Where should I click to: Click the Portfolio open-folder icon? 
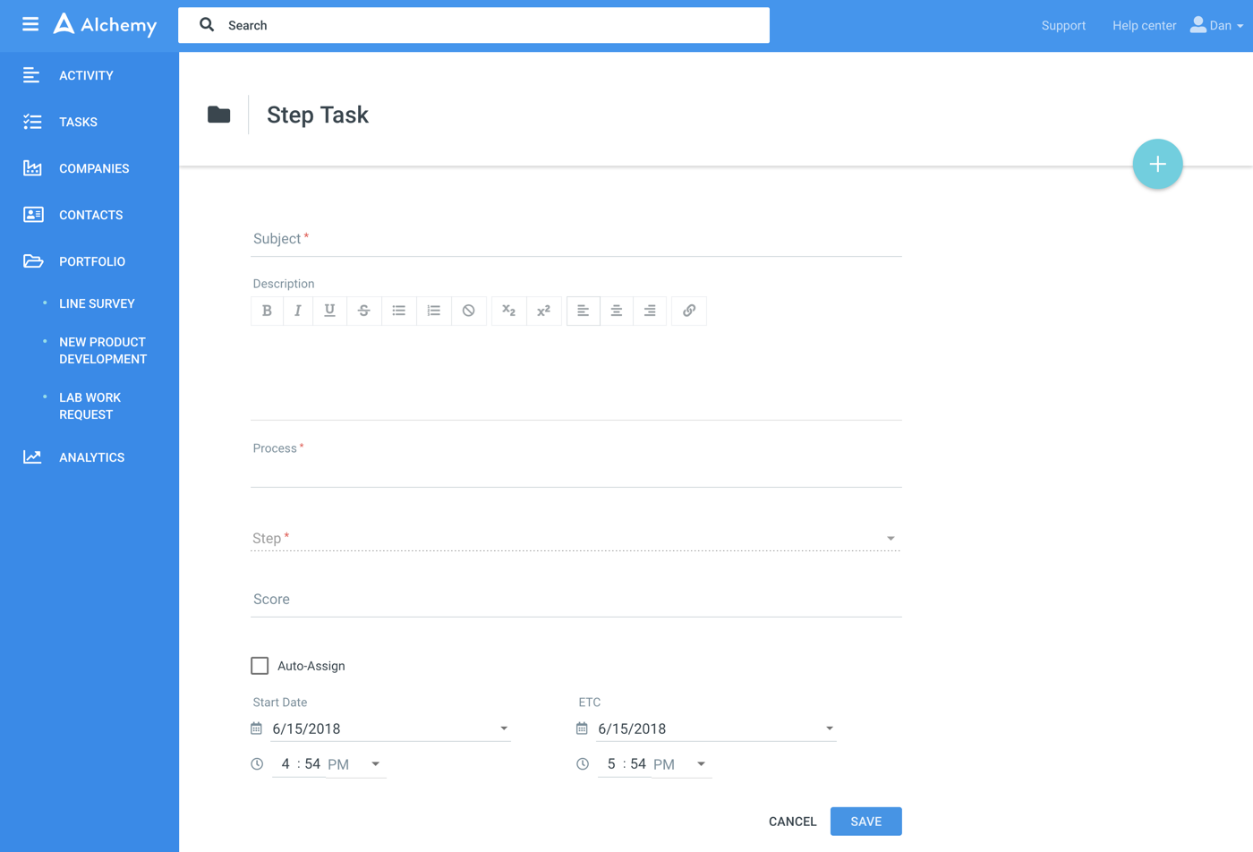point(33,261)
